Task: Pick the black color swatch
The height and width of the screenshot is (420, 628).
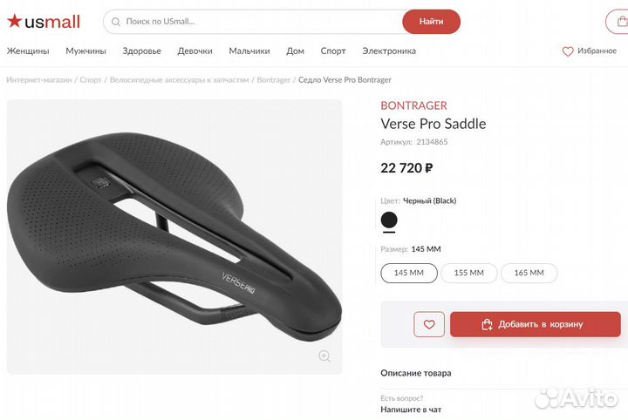Action: [389, 220]
